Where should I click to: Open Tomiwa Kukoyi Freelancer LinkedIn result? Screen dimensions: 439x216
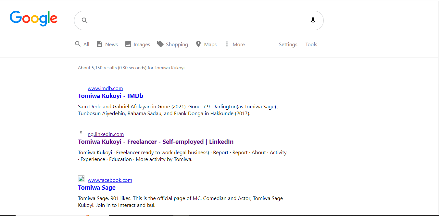click(156, 142)
